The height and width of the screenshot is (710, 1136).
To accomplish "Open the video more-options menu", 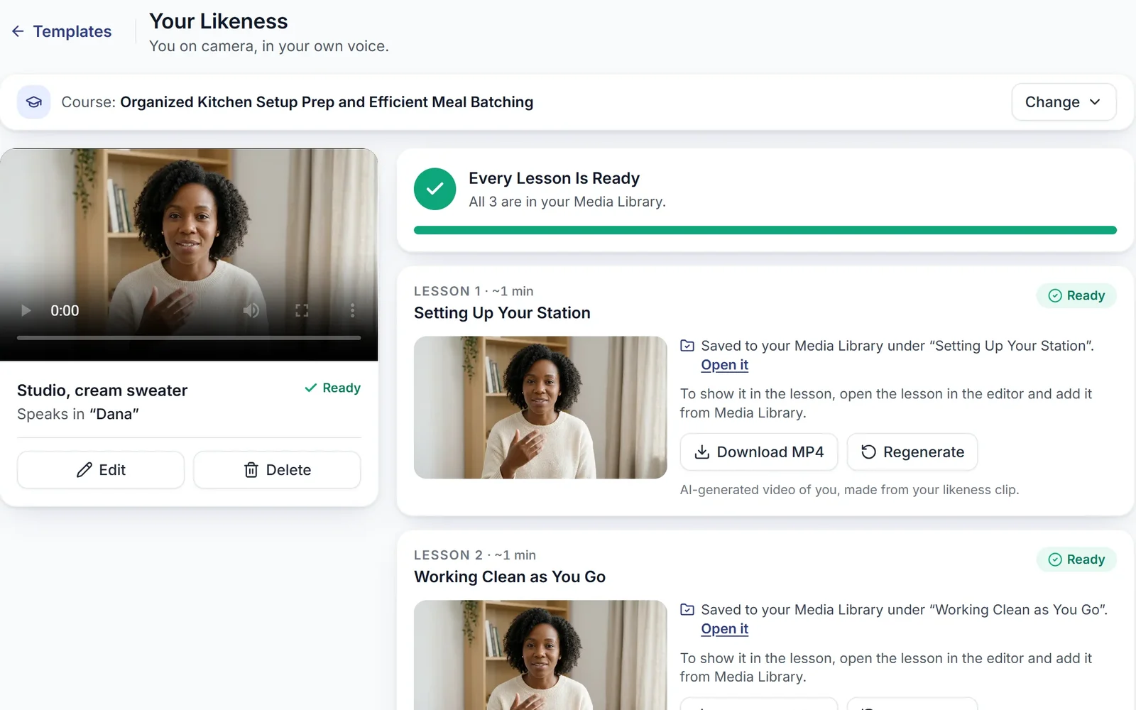I will click(352, 310).
